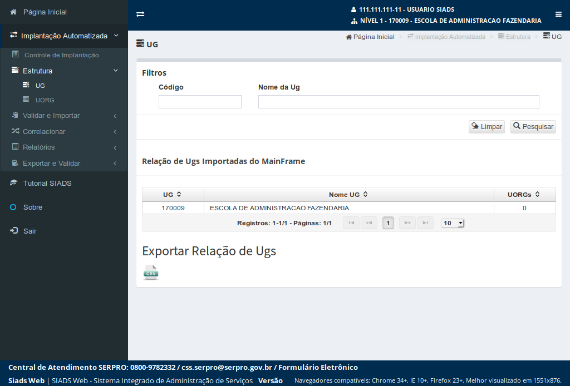
Task: Collapse the Estrutura submenu chevron
Action: click(x=116, y=71)
